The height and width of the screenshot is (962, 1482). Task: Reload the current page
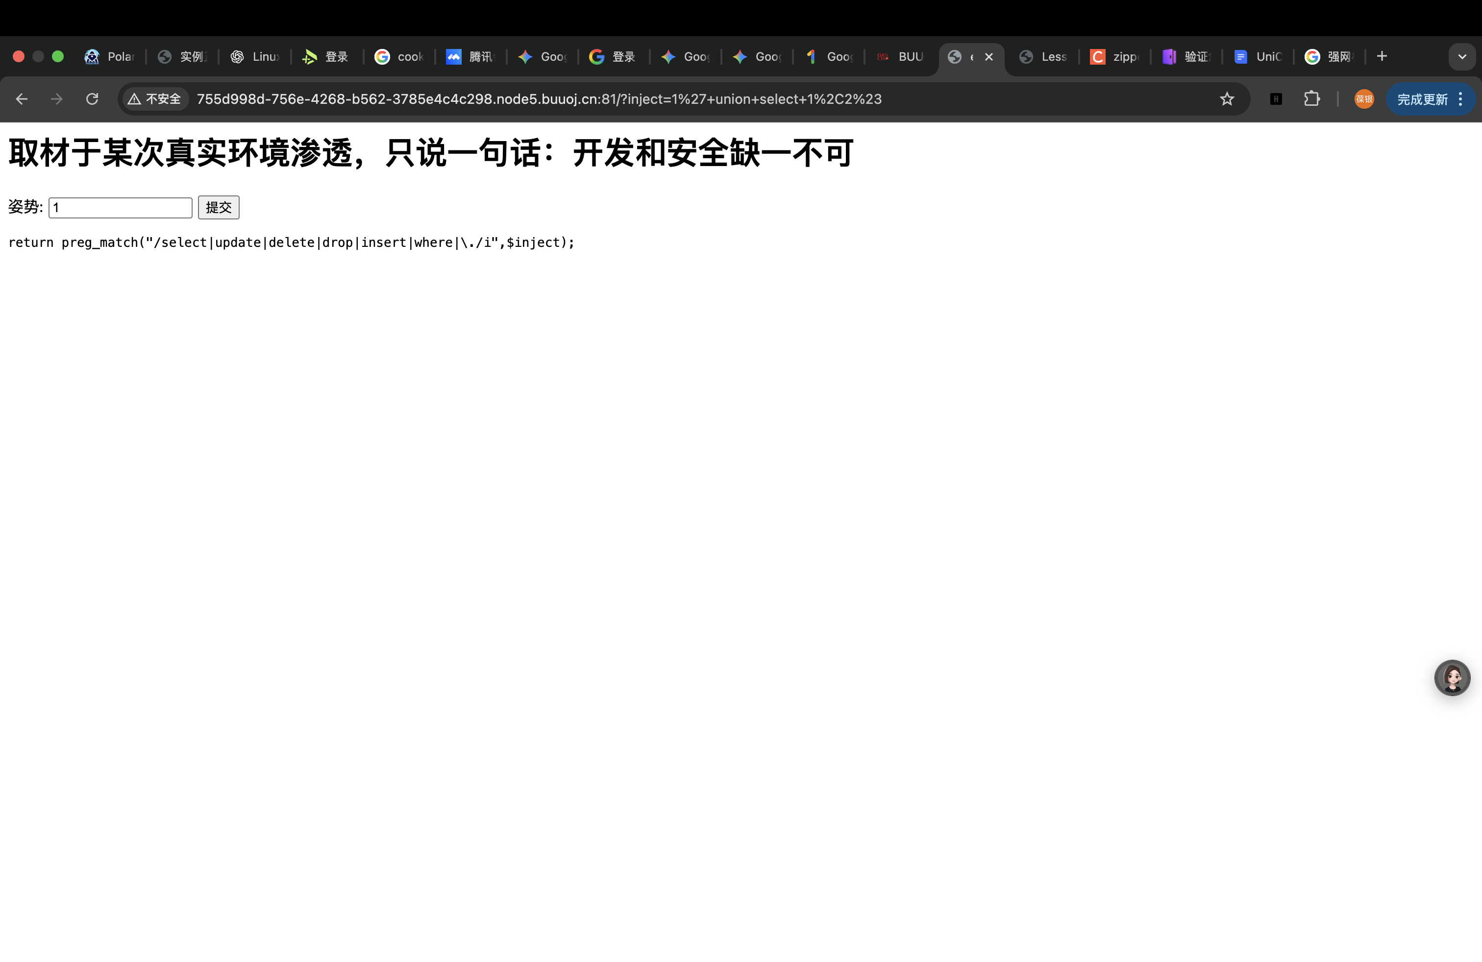click(92, 99)
